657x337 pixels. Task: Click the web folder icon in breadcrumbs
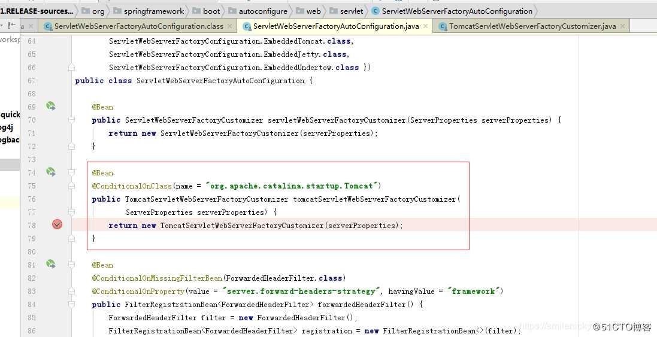point(299,11)
